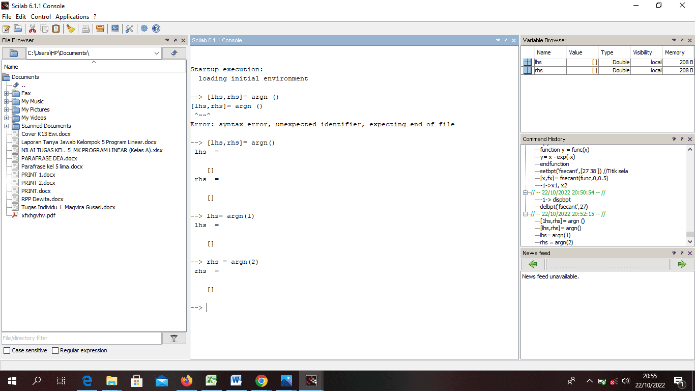Expand the My Pictures folder
The width and height of the screenshot is (695, 391).
pyautogui.click(x=6, y=110)
